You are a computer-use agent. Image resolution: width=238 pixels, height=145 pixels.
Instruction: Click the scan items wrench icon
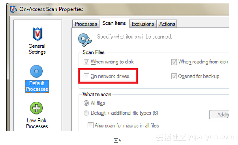pyautogui.click(x=85, y=40)
